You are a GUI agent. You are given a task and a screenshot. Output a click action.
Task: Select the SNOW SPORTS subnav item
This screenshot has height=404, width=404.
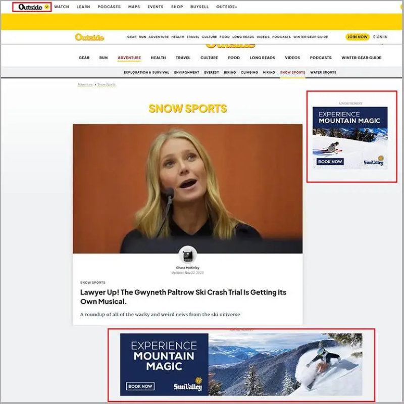pos(292,72)
